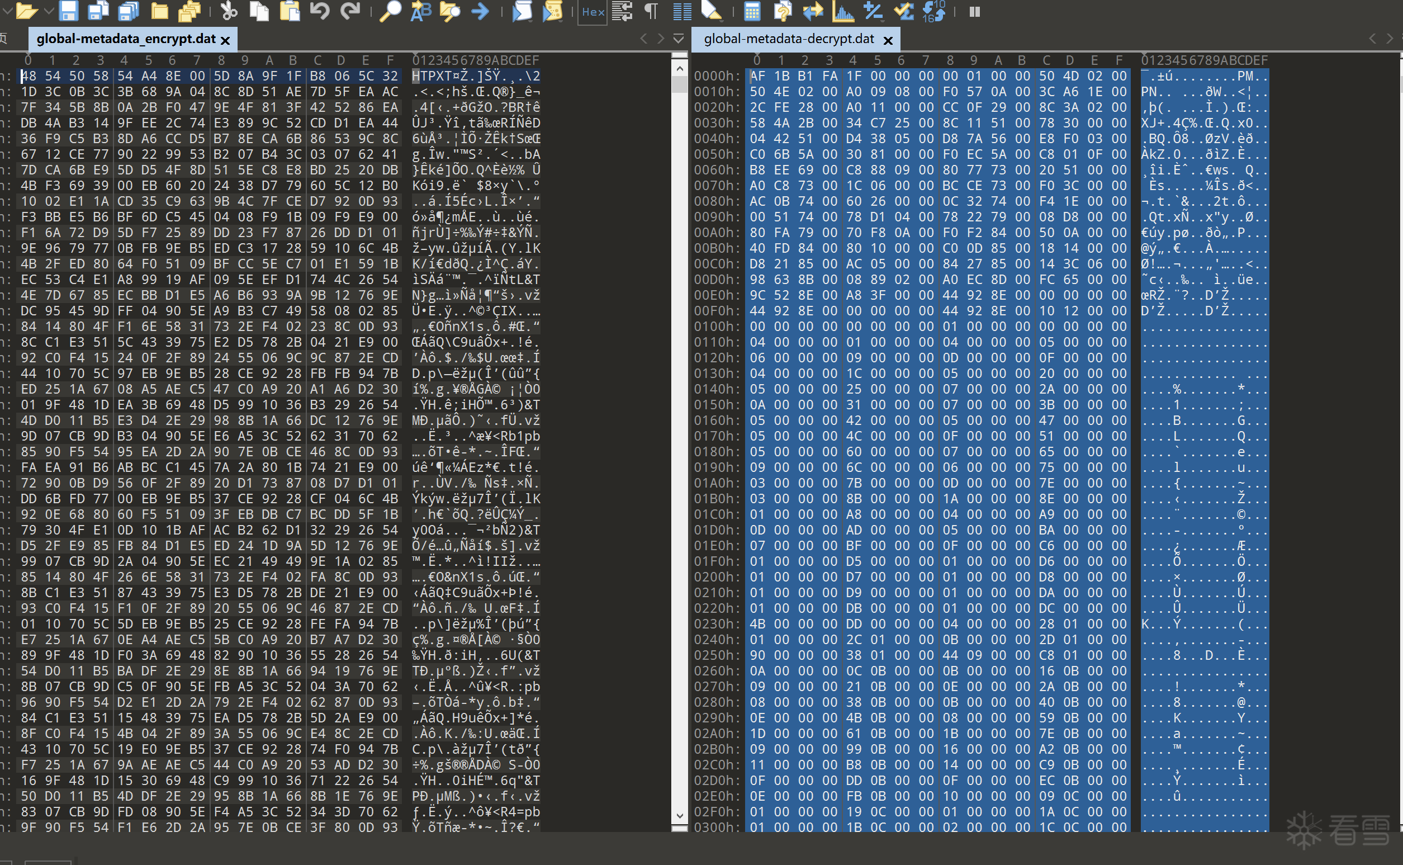Toggle show whitespace pilcrow icon
Image resolution: width=1403 pixels, height=865 pixels.
[651, 10]
